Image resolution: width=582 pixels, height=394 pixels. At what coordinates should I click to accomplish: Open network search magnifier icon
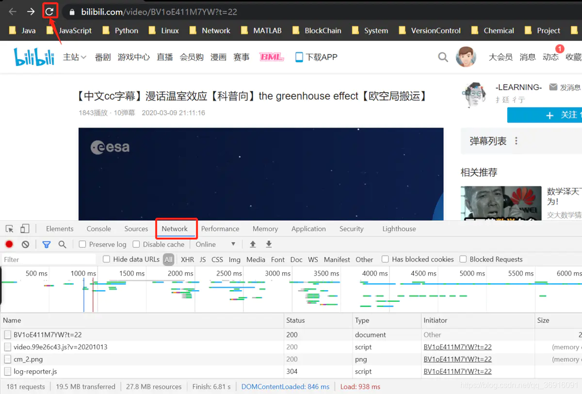click(x=63, y=245)
